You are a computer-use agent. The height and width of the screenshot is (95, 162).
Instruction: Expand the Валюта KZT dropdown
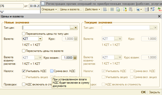click(40, 39)
